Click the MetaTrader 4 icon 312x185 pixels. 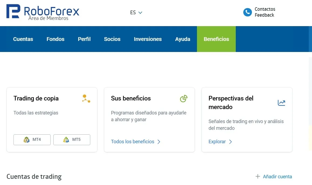coord(26,140)
